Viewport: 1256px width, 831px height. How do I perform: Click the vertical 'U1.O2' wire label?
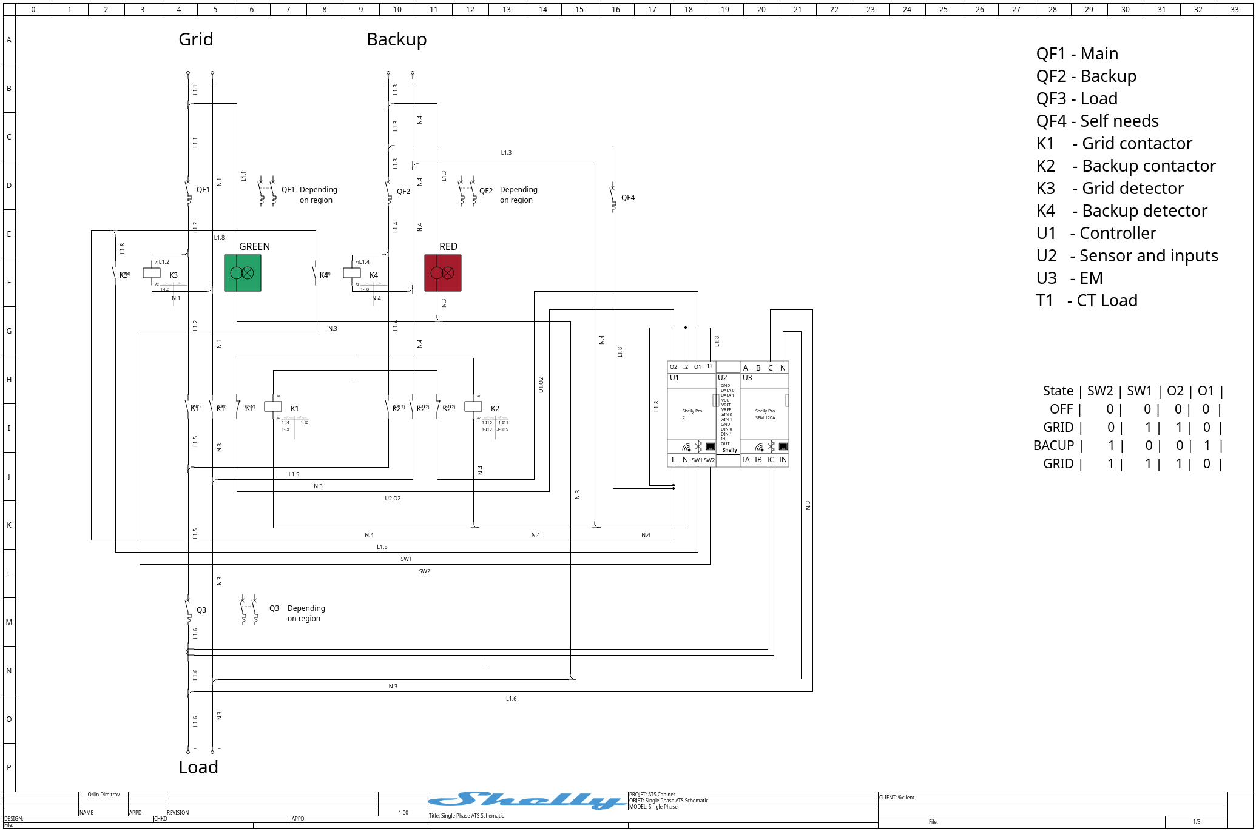click(x=541, y=385)
